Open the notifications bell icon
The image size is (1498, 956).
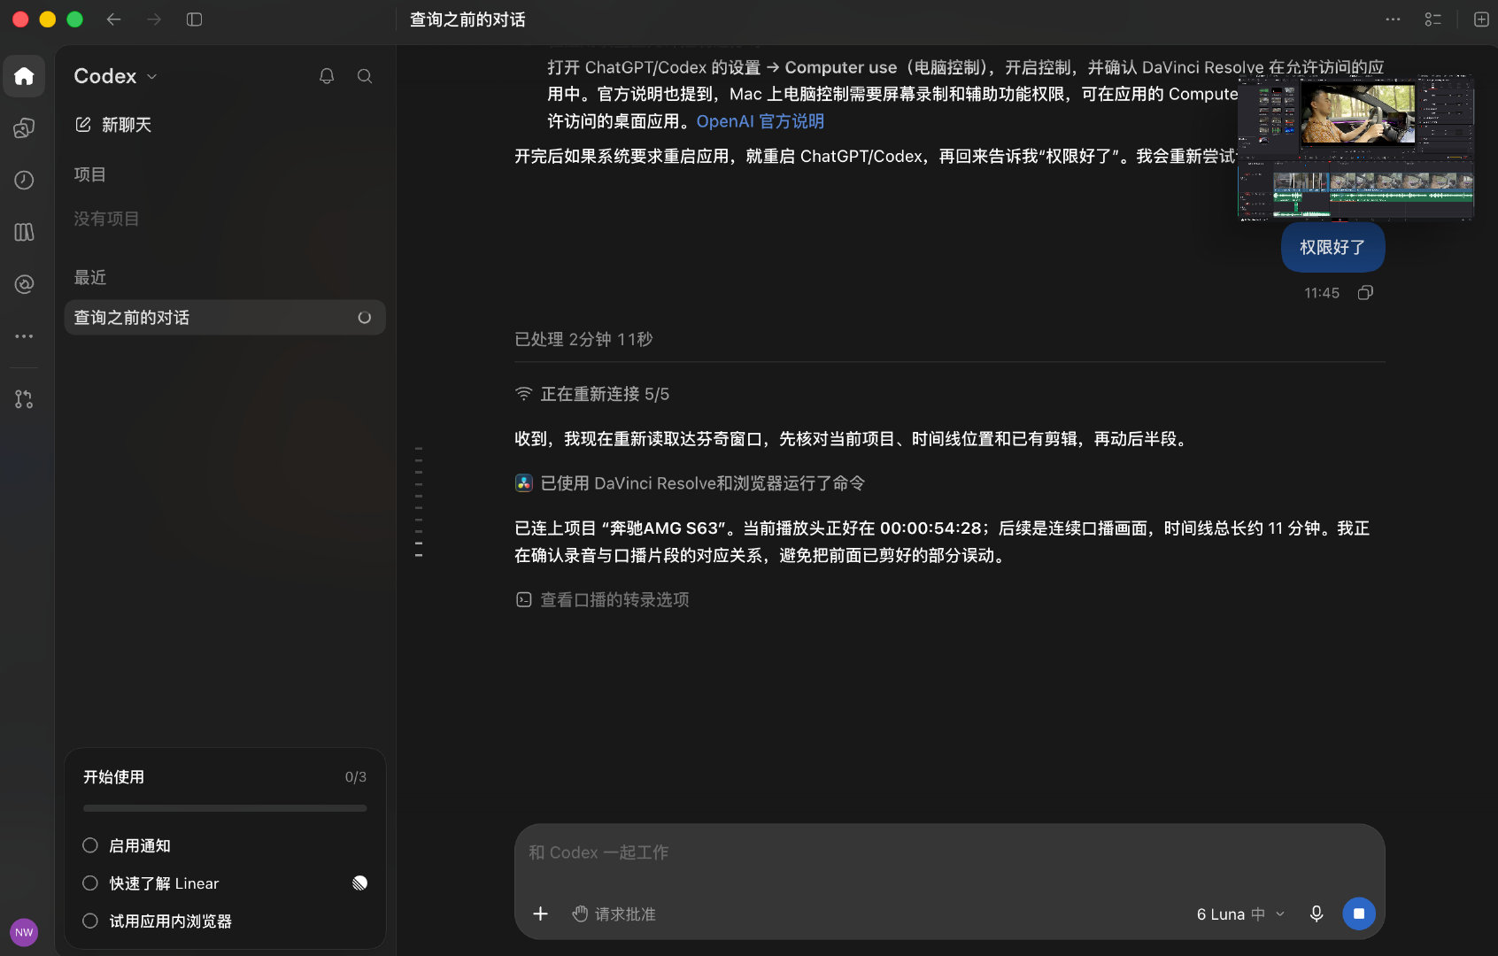point(327,76)
